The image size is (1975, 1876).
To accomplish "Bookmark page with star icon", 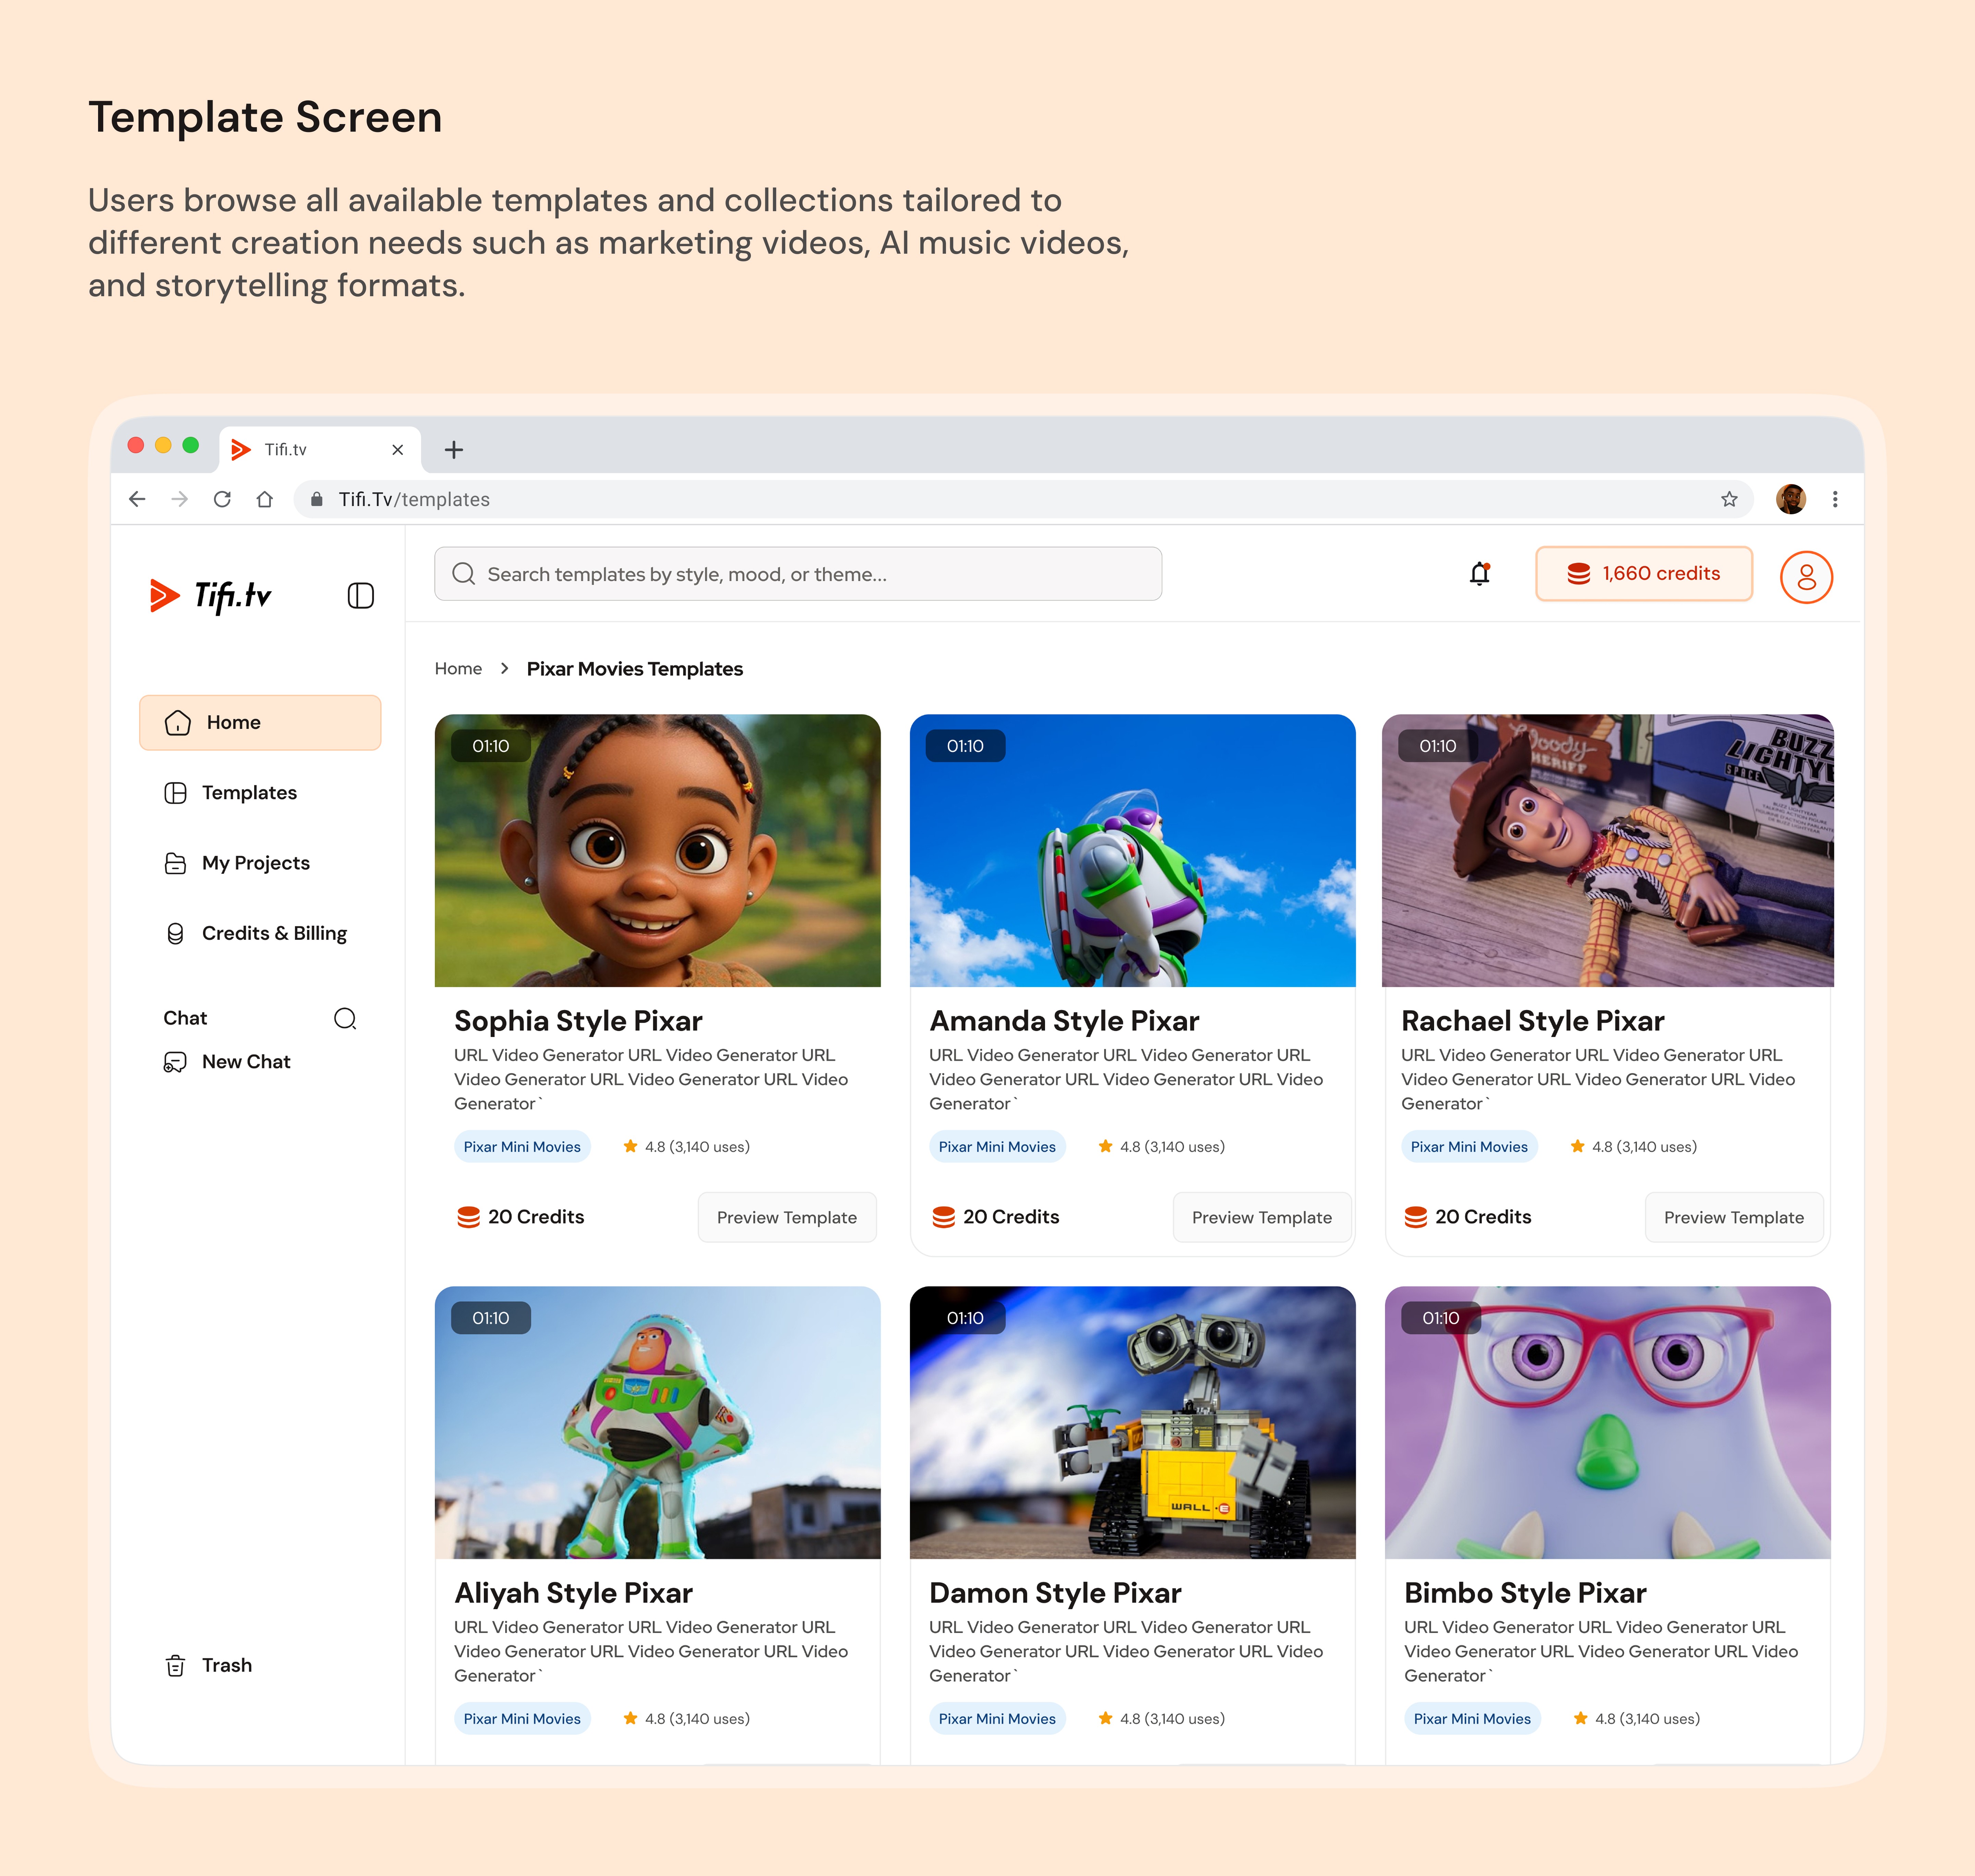I will coord(1729,499).
